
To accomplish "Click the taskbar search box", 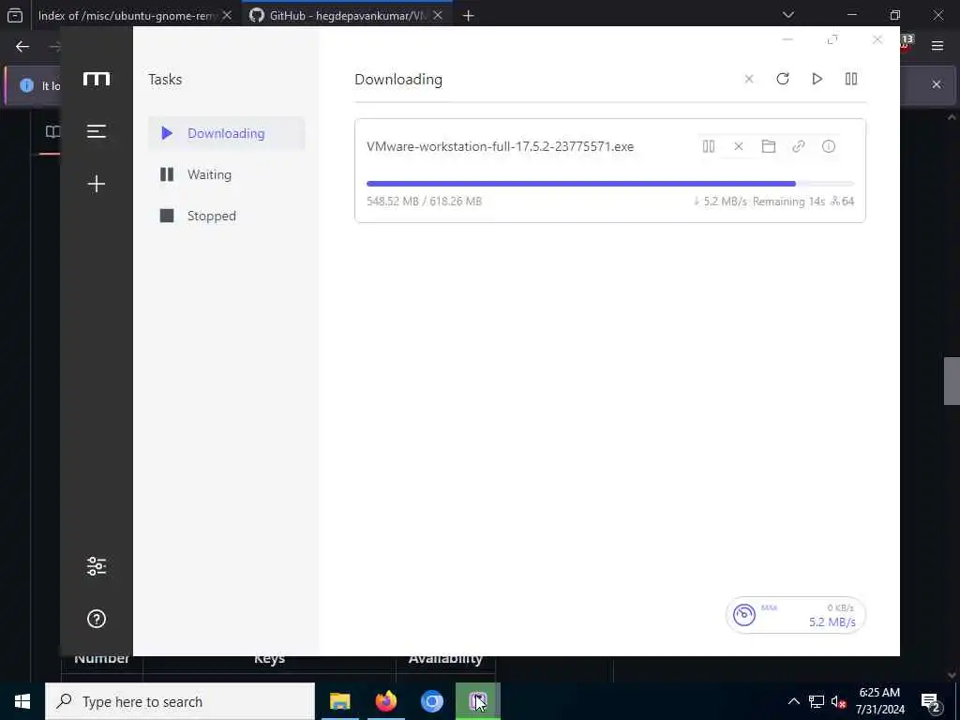I will point(180,701).
